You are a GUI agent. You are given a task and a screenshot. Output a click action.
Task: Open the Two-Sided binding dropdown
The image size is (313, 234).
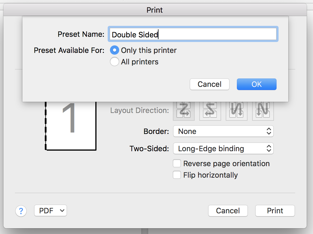[223, 149]
